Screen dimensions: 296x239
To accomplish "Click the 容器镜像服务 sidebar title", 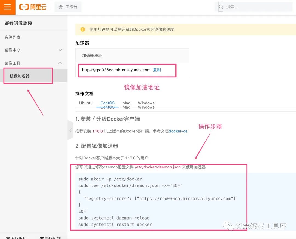I will 18,23.
